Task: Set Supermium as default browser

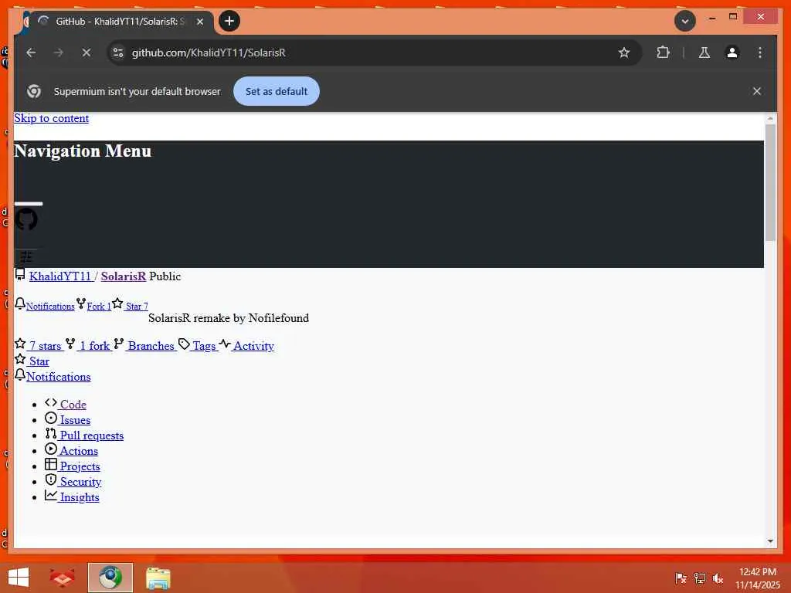Action: (276, 91)
